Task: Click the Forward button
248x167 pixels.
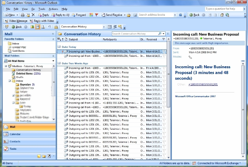Action: tap(79, 15)
